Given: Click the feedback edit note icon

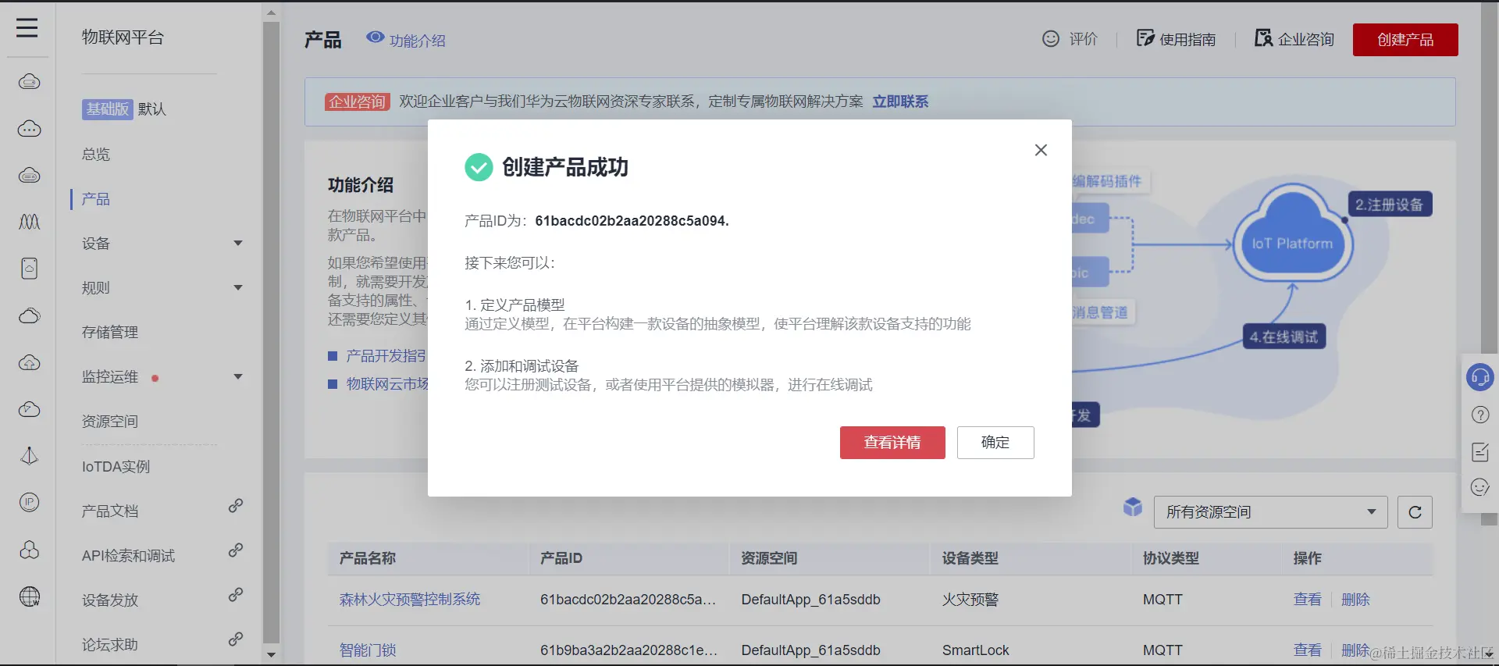Looking at the screenshot, I should (x=1480, y=451).
